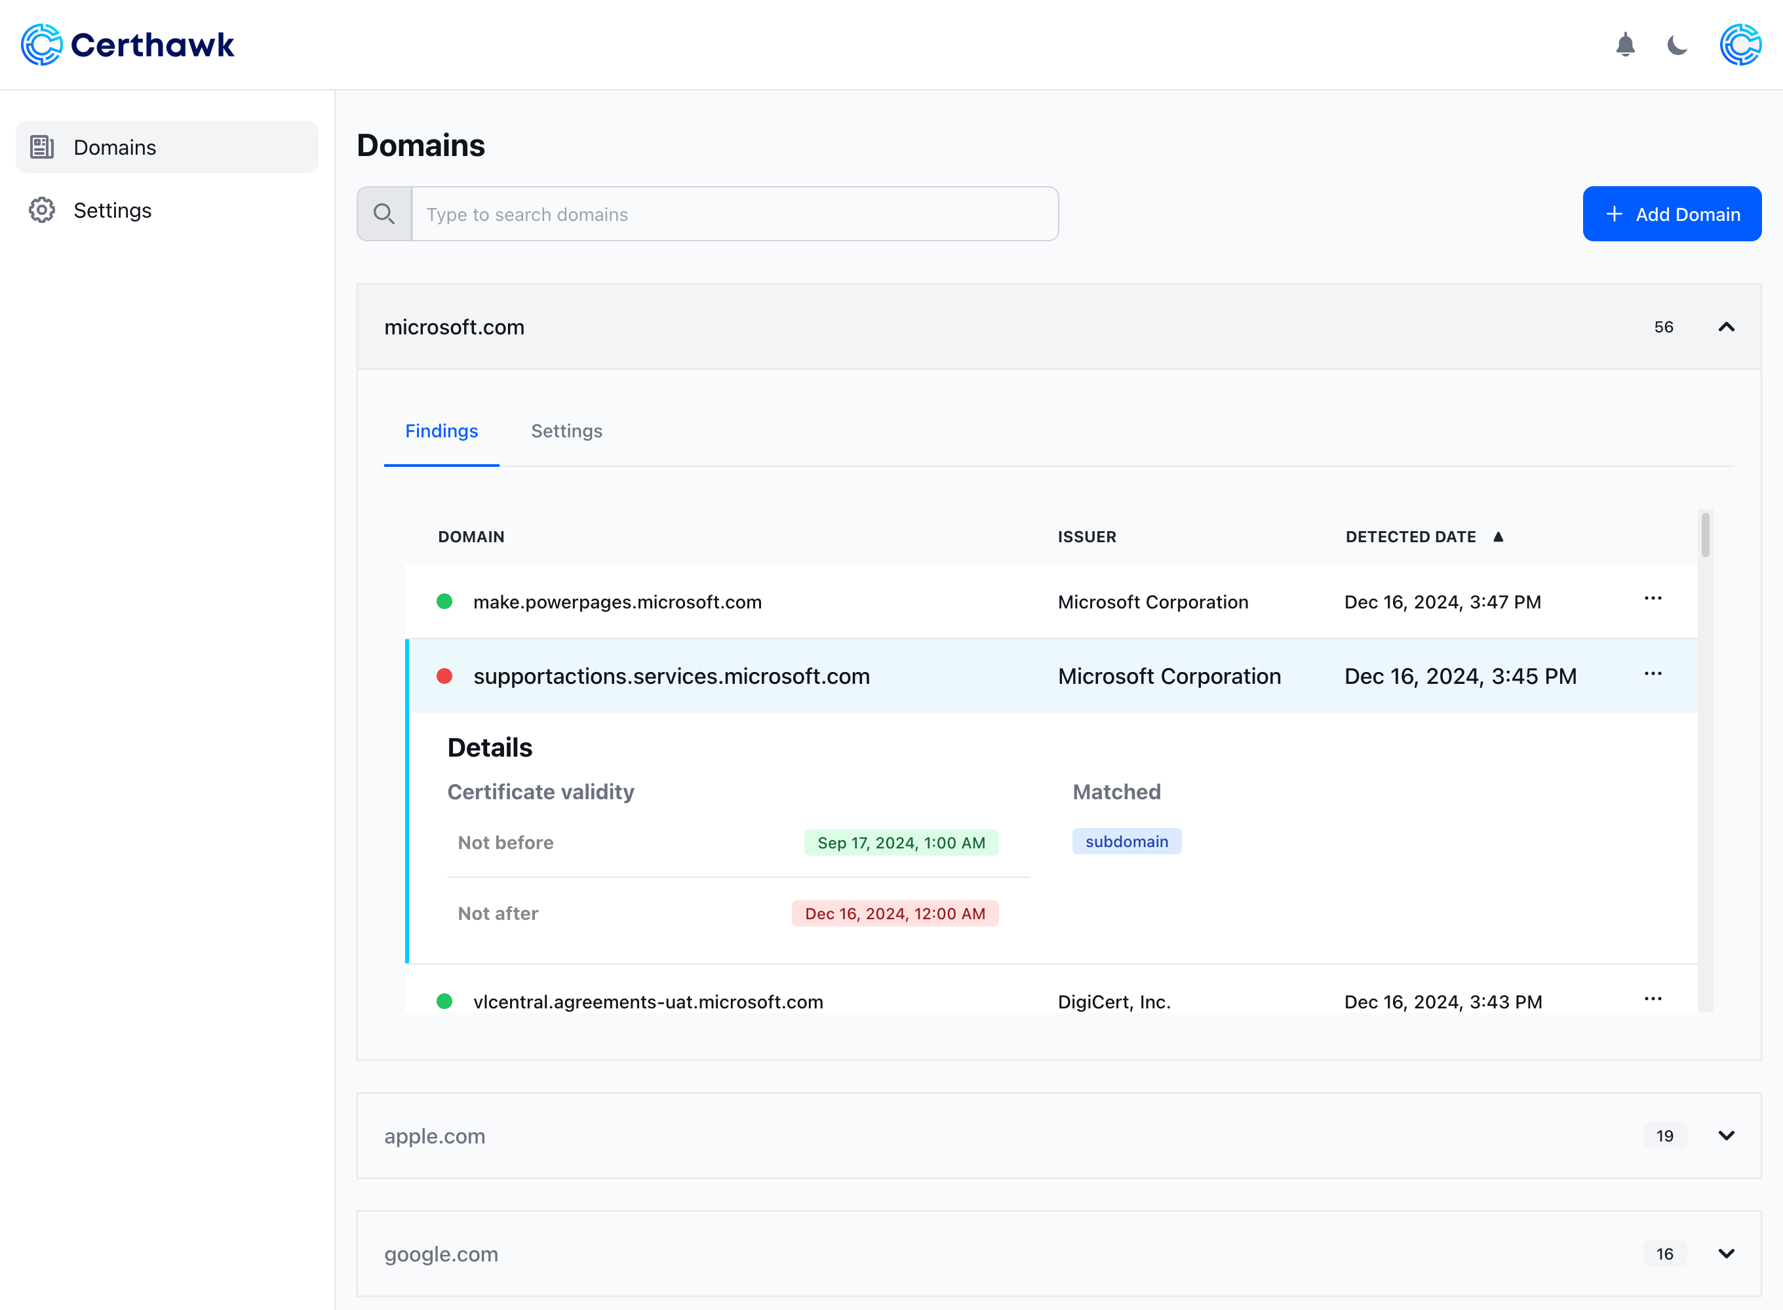Toggle the supportactions.services.microsoft.com row details
This screenshot has width=1783, height=1310.
pyautogui.click(x=671, y=677)
